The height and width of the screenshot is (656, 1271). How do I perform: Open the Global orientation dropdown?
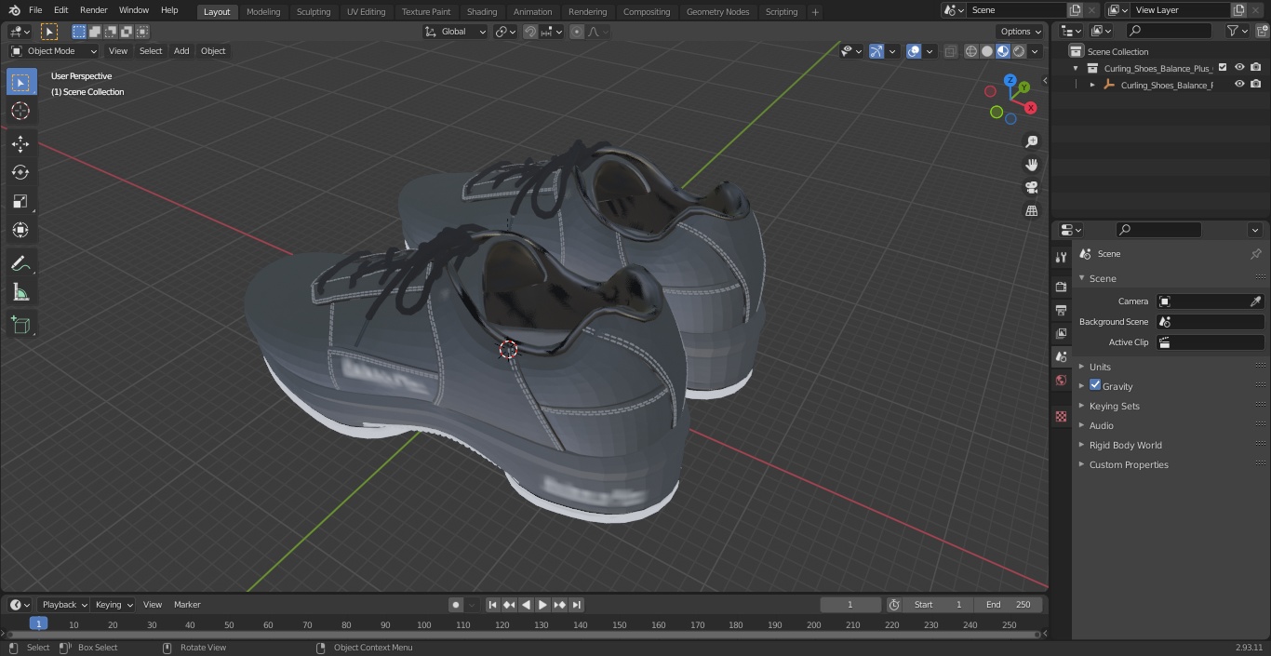(455, 32)
